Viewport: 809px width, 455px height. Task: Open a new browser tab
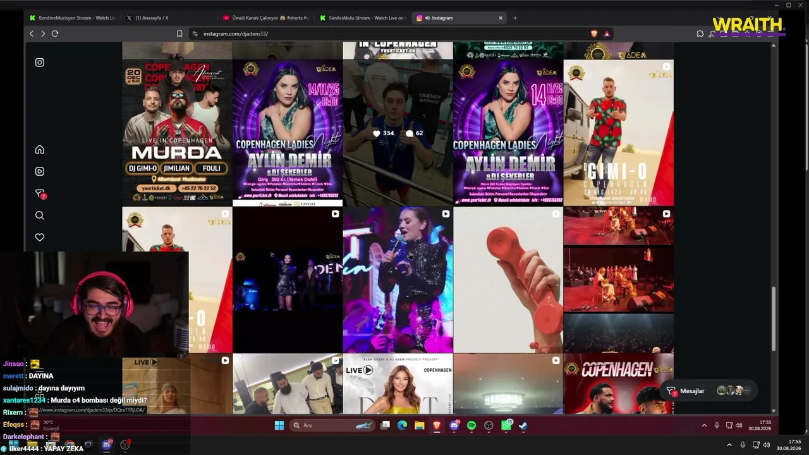[515, 18]
